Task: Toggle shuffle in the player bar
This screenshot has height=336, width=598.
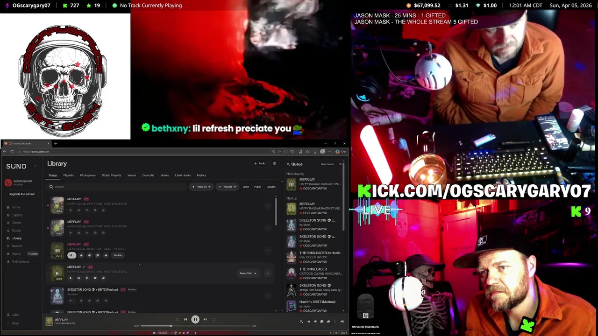Action: click(x=177, y=320)
